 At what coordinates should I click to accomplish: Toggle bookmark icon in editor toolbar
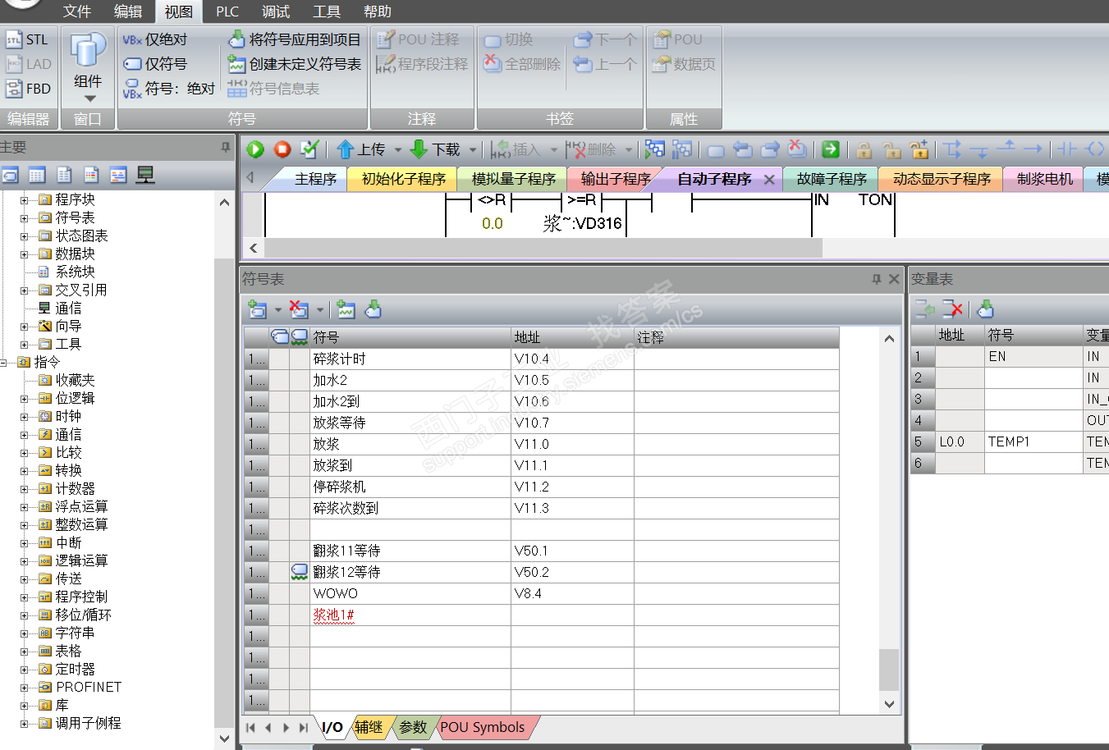716,150
